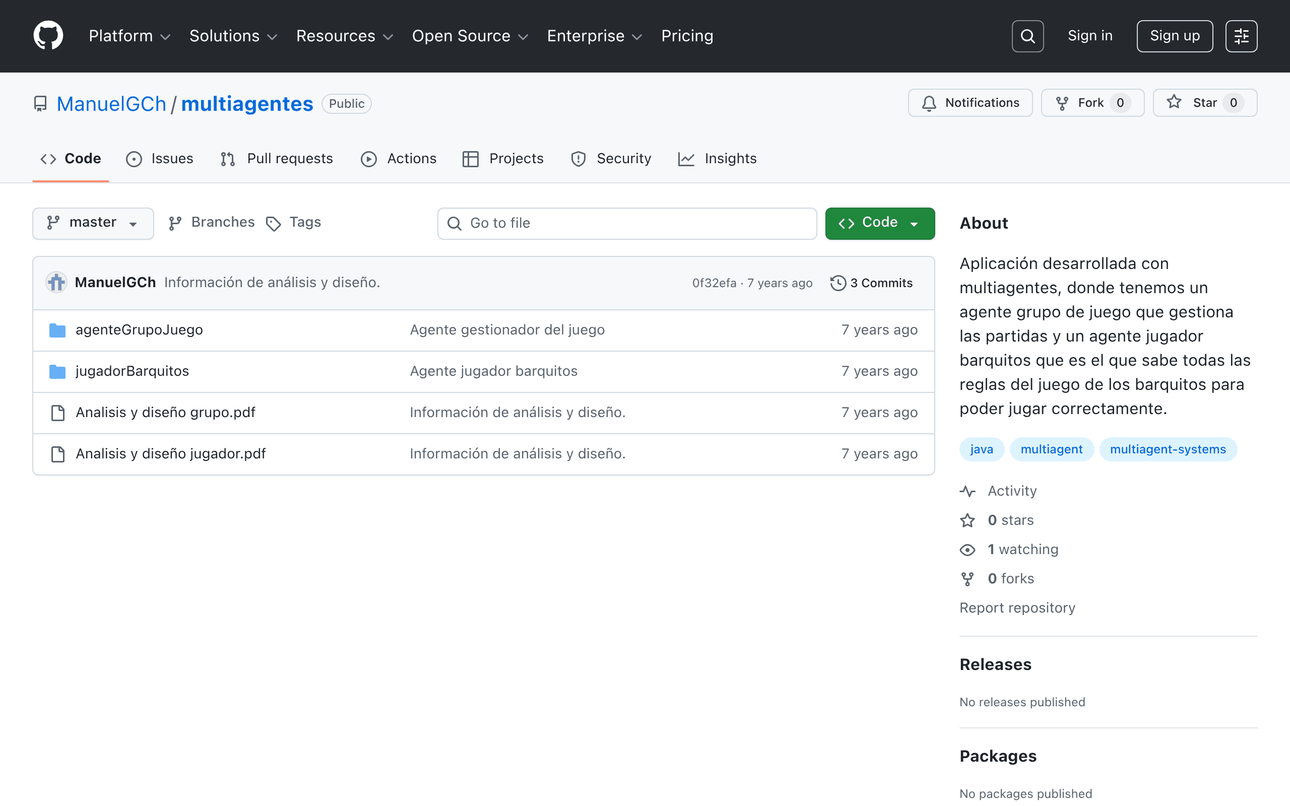Open the Projects tab
The image size is (1290, 806).
[503, 158]
